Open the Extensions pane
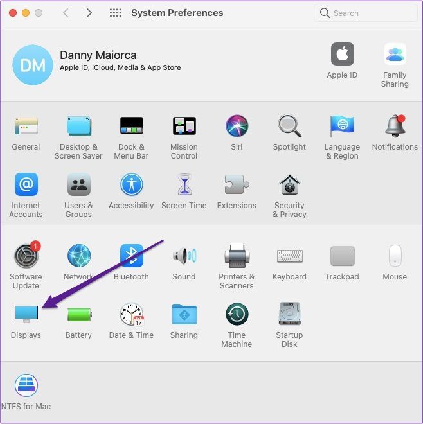 pos(237,184)
